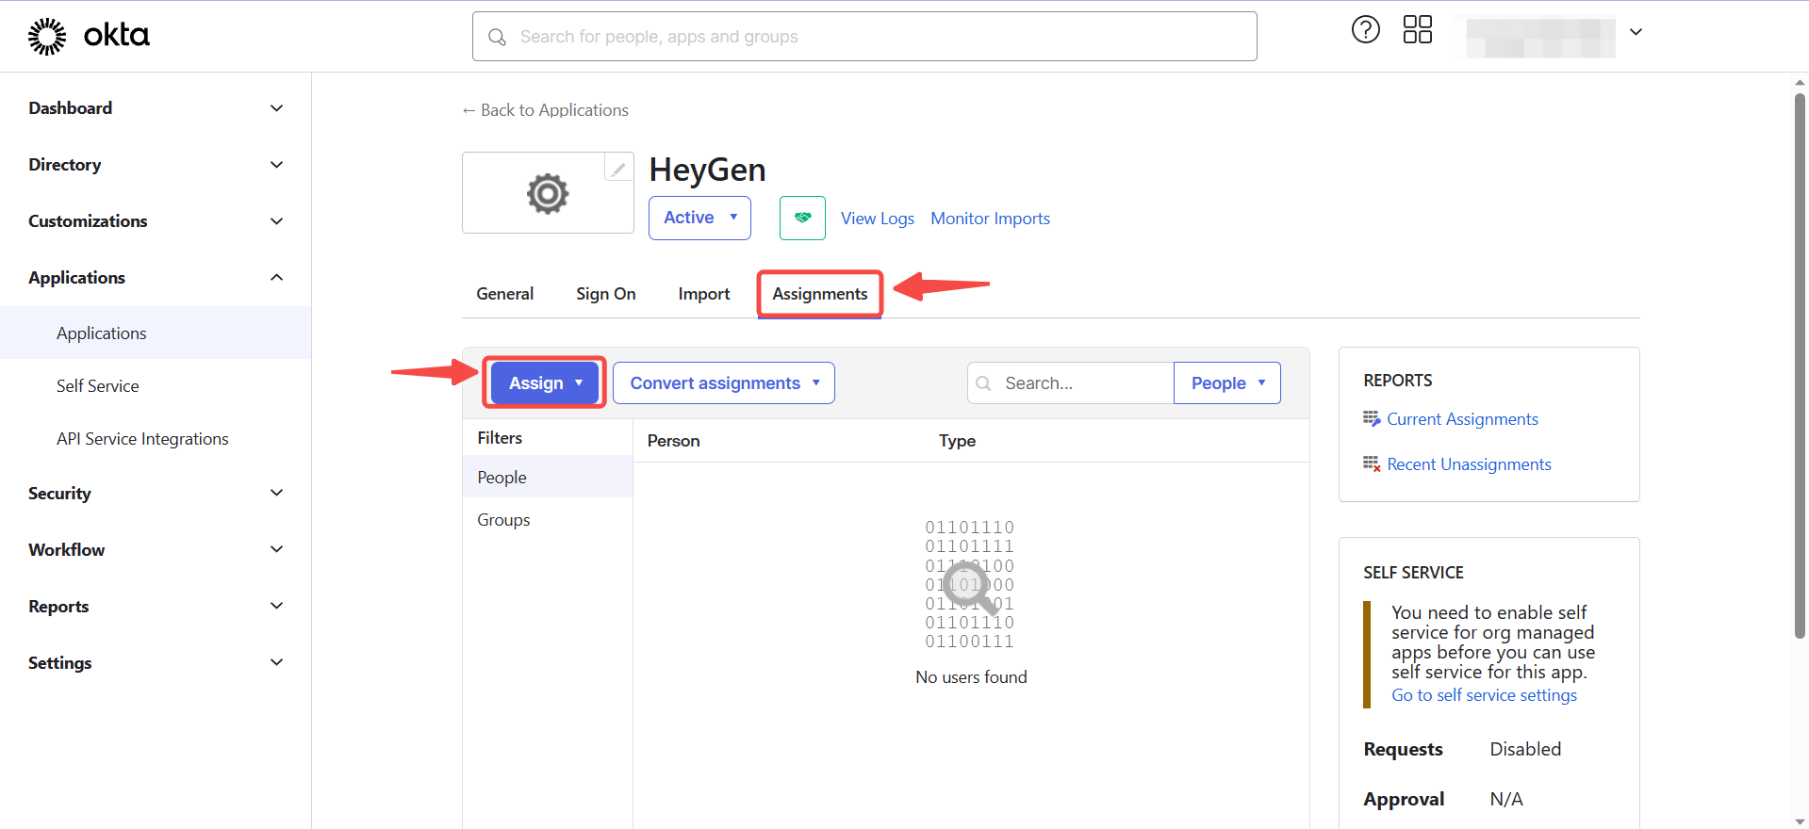1809x829 pixels.
Task: Click the page vertical scrollbar
Action: pos(1800,366)
